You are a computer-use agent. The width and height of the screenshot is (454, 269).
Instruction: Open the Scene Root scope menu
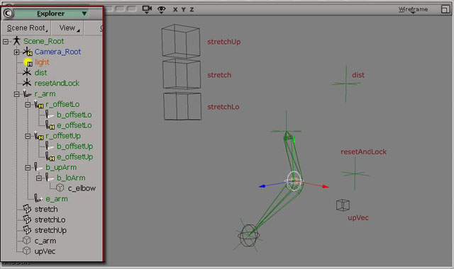(27, 28)
